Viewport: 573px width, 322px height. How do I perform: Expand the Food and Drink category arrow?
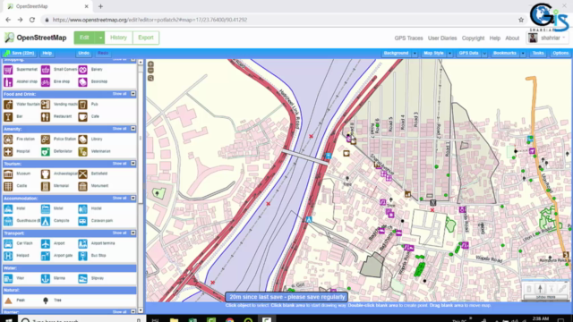pos(133,94)
